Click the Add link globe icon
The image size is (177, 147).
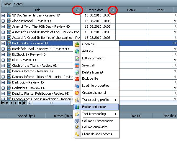[x=77, y=51]
